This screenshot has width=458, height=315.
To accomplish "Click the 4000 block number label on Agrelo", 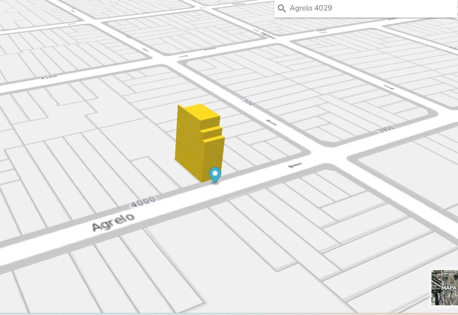I will point(143,202).
